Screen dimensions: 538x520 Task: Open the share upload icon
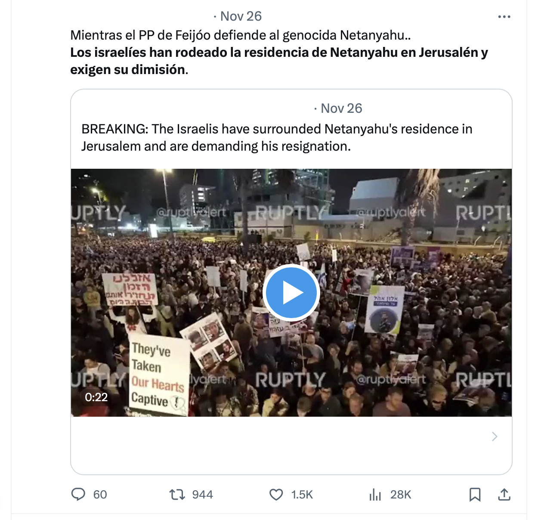tap(504, 495)
